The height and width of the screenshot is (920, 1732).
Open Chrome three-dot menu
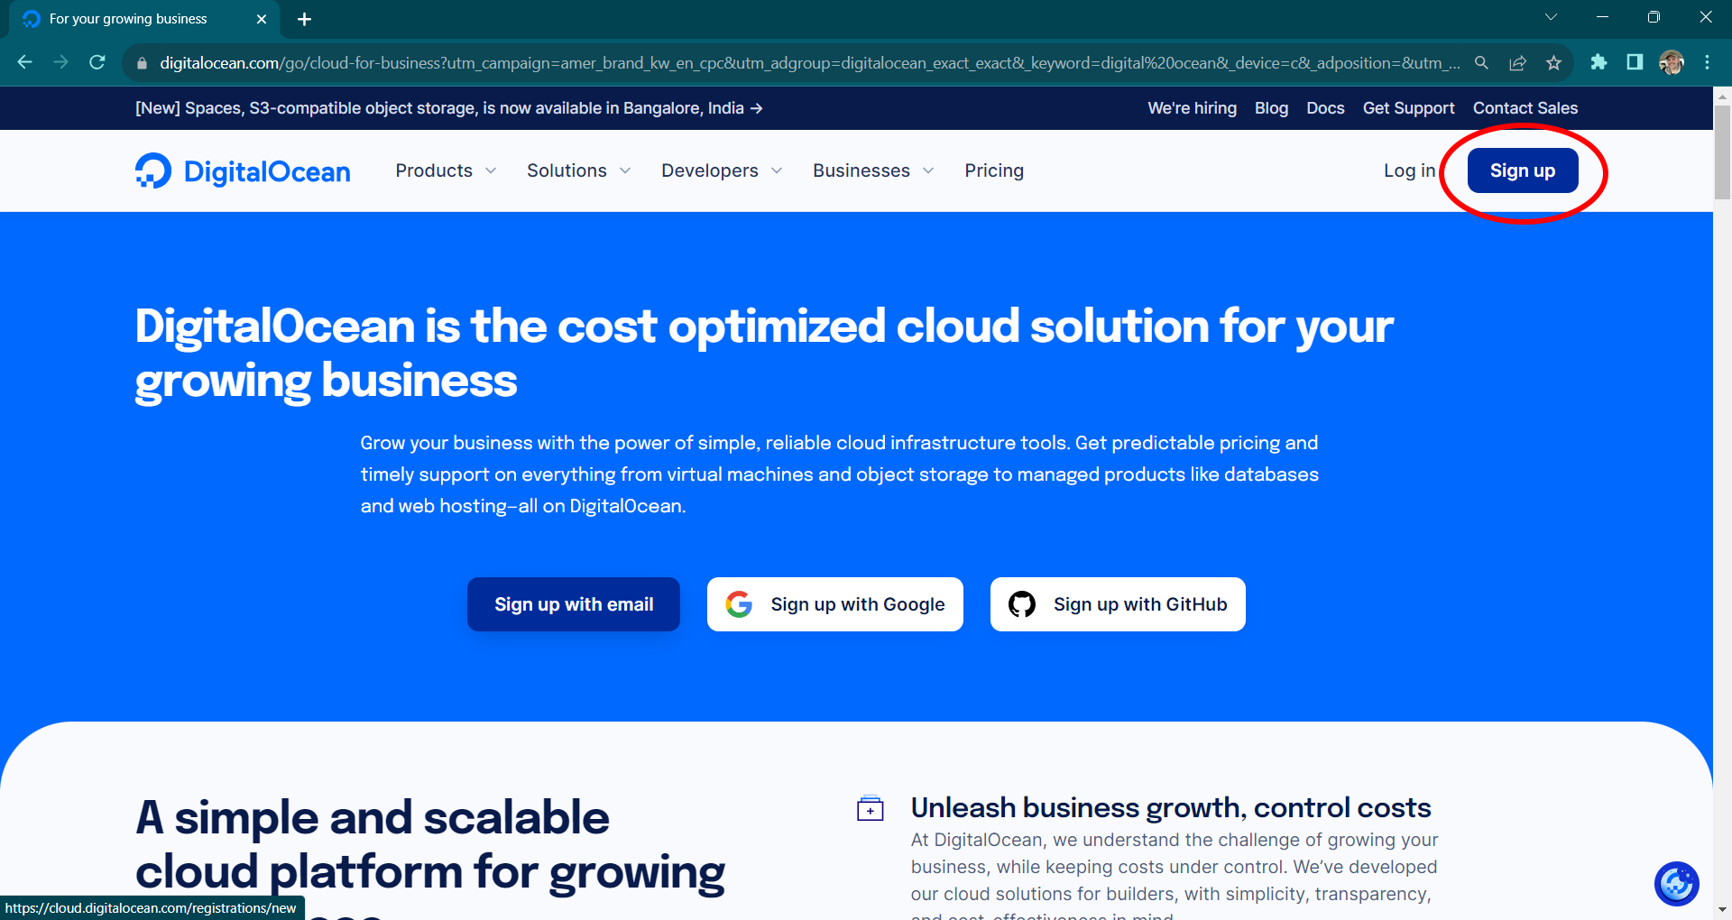click(1707, 62)
